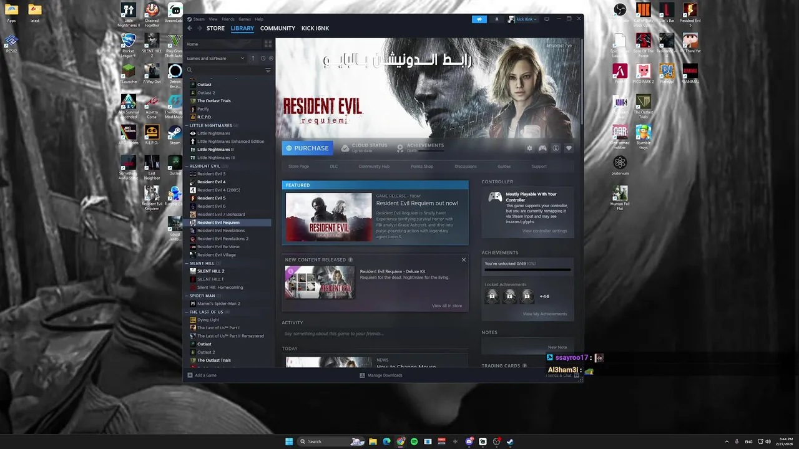Show game info icon
This screenshot has height=449, width=799.
[556, 148]
